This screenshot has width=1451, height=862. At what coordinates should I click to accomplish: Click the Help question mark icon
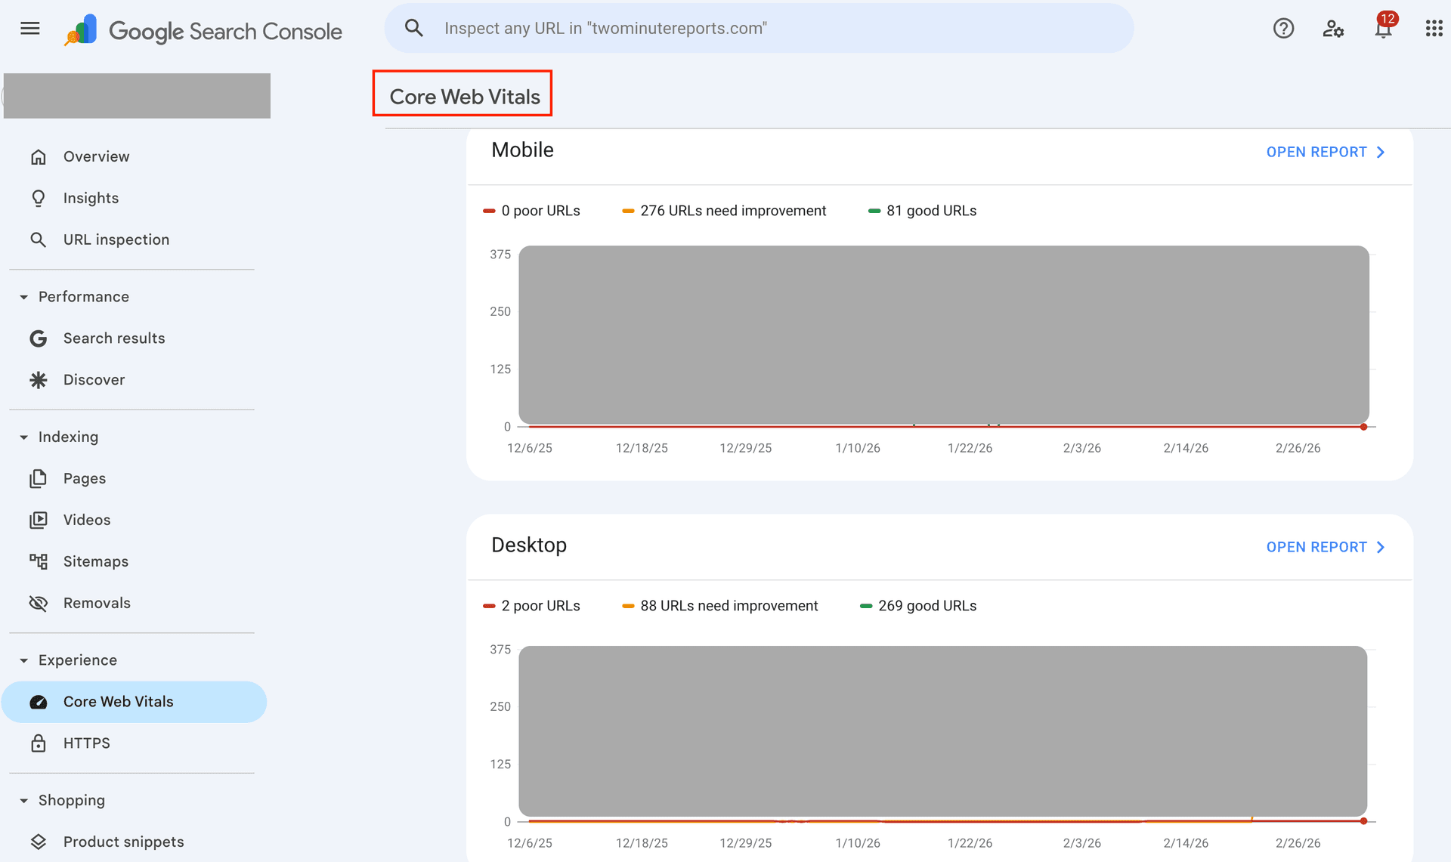1283,29
